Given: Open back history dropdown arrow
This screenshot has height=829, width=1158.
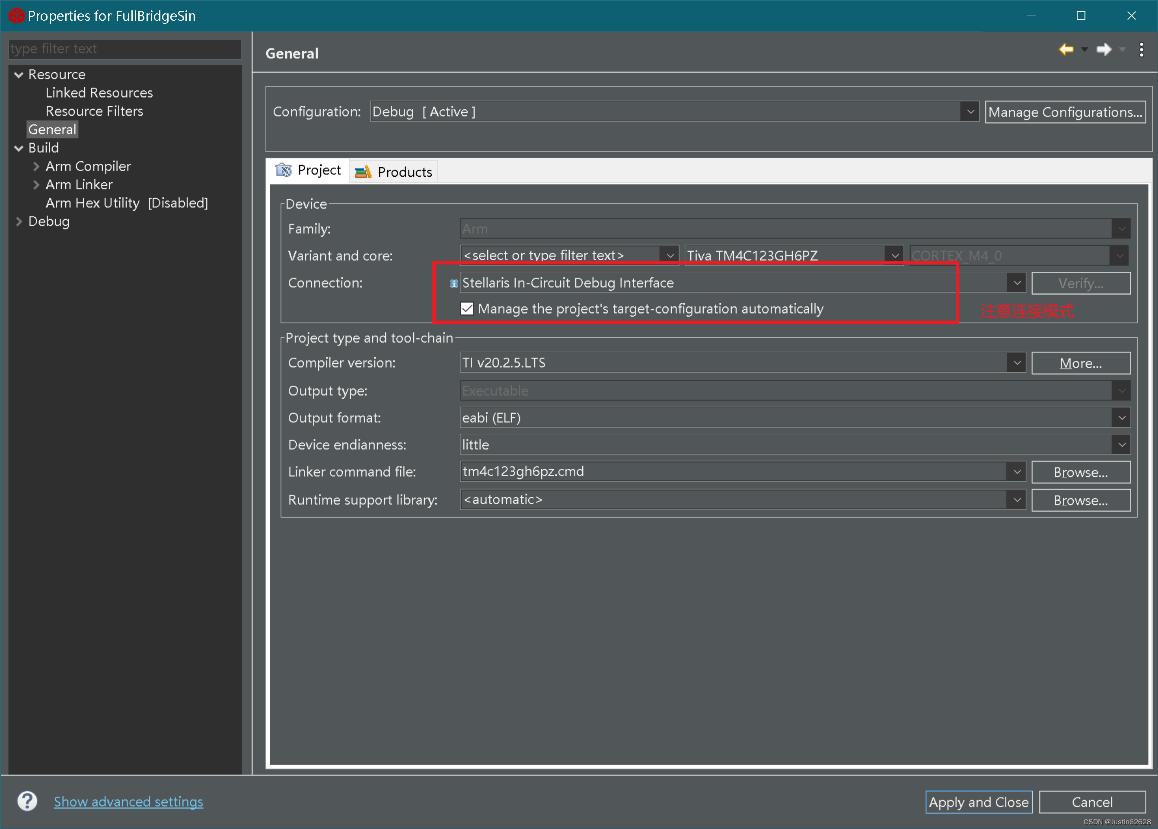Looking at the screenshot, I should click(1085, 50).
